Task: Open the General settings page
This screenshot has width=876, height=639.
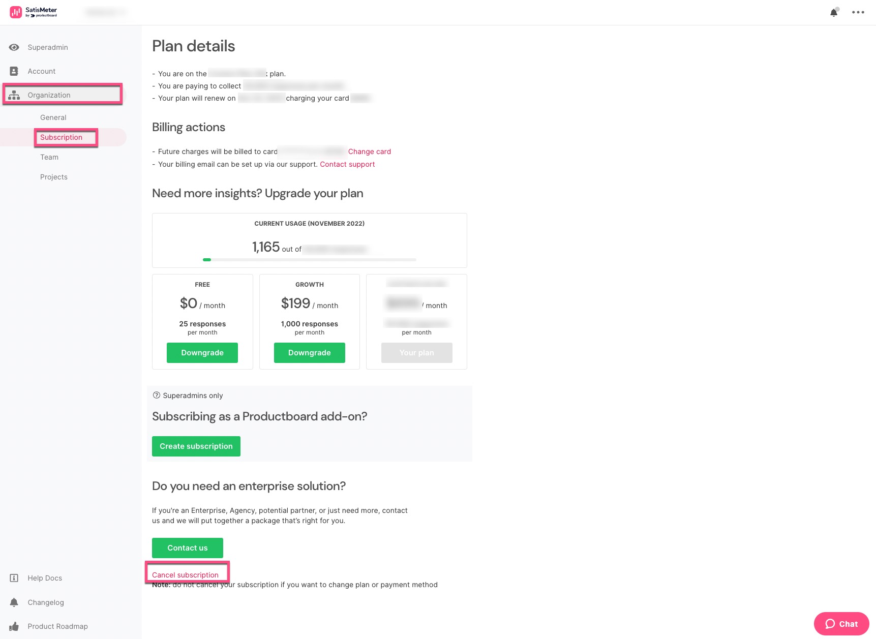Action: click(x=53, y=117)
